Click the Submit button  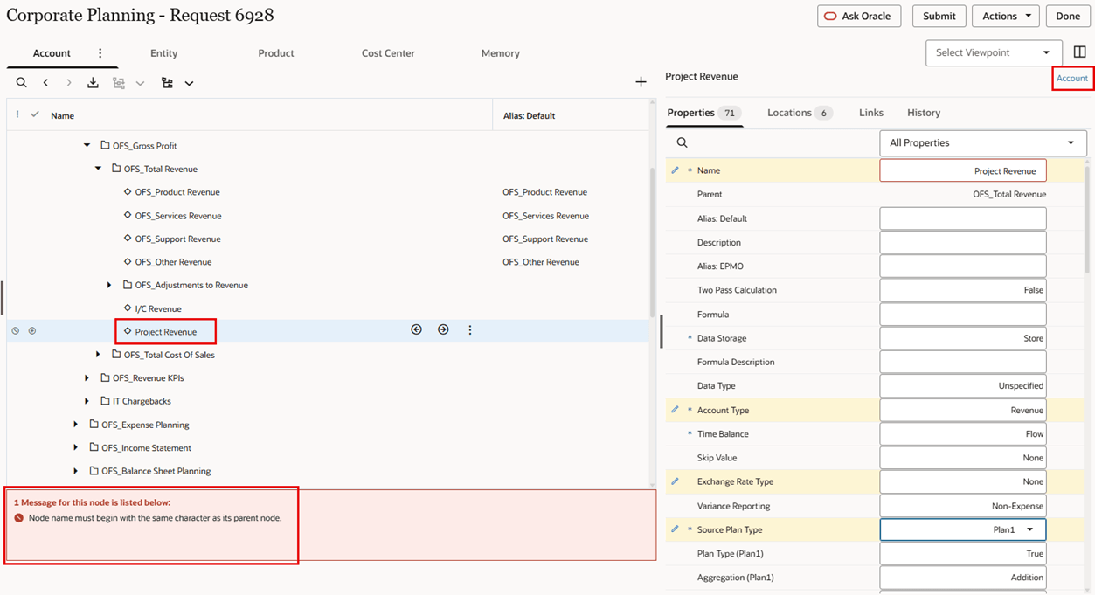point(939,16)
